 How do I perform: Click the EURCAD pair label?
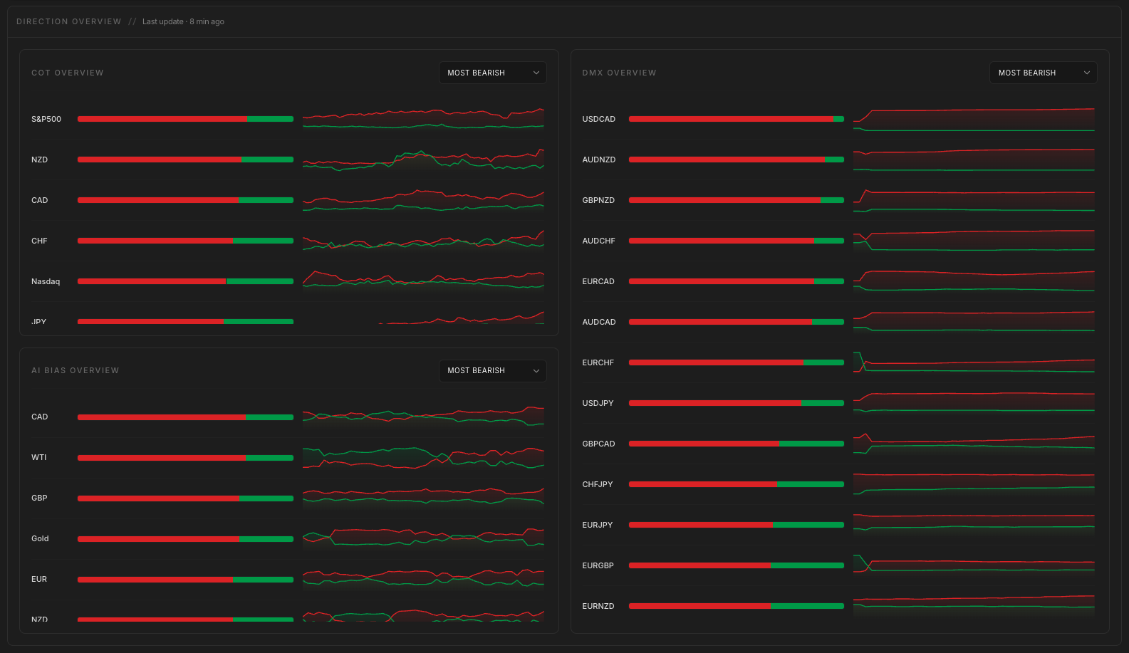[x=598, y=281]
